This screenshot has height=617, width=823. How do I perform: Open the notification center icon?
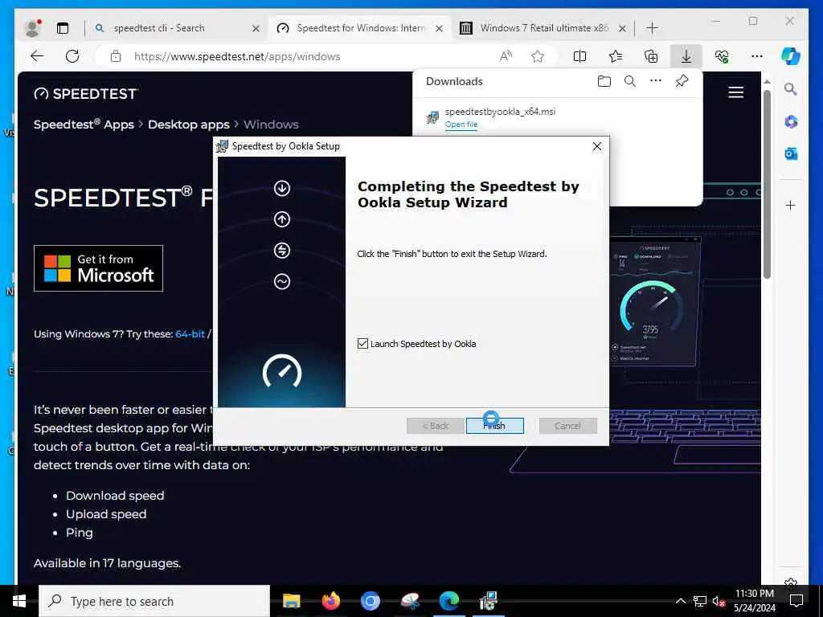[796, 601]
